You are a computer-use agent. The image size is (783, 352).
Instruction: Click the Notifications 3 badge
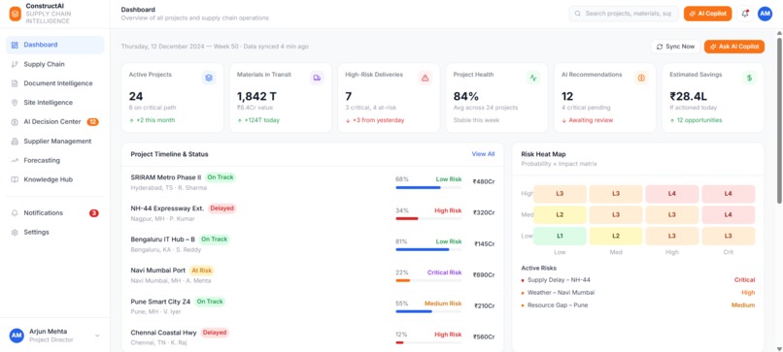pyautogui.click(x=94, y=213)
